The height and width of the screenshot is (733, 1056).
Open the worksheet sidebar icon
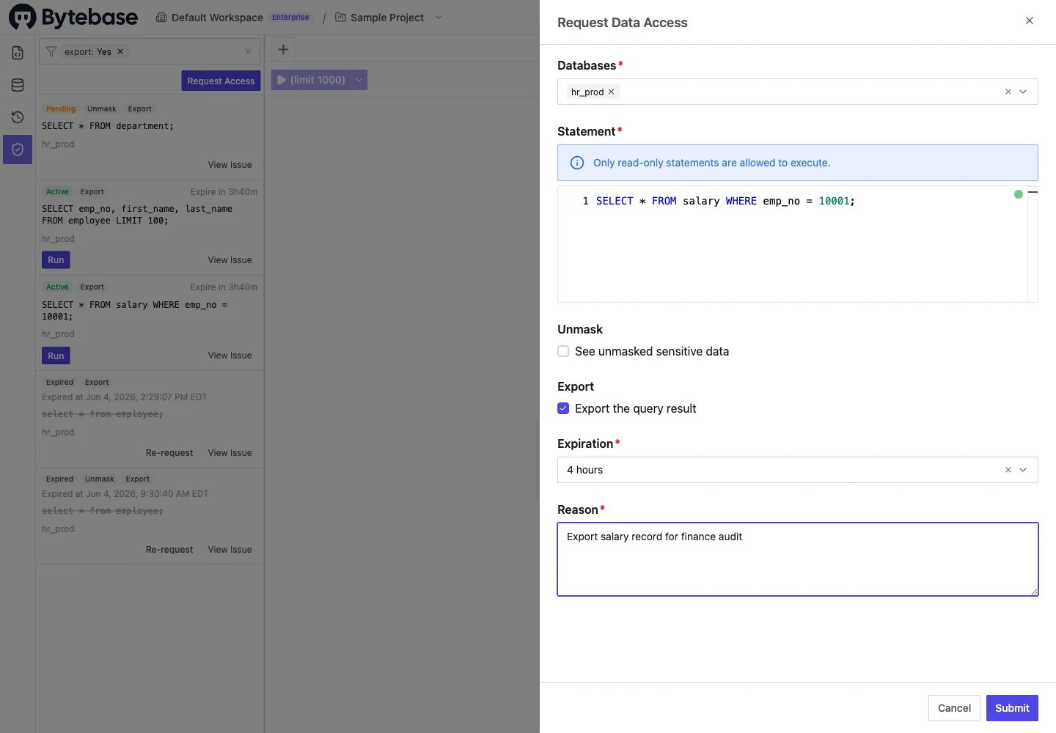[18, 53]
